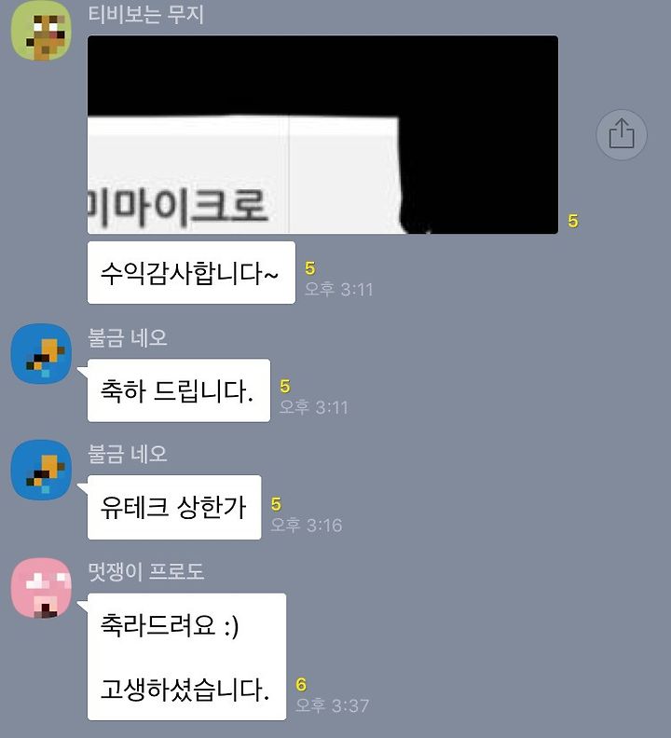671x738 pixels.
Task: Select the 수익감사합니다~ message bubble
Action: 191,272
